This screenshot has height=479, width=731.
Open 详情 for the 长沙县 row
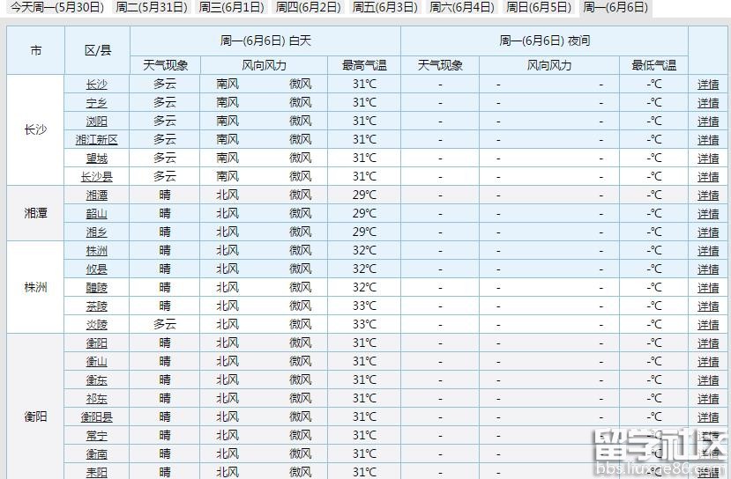708,177
